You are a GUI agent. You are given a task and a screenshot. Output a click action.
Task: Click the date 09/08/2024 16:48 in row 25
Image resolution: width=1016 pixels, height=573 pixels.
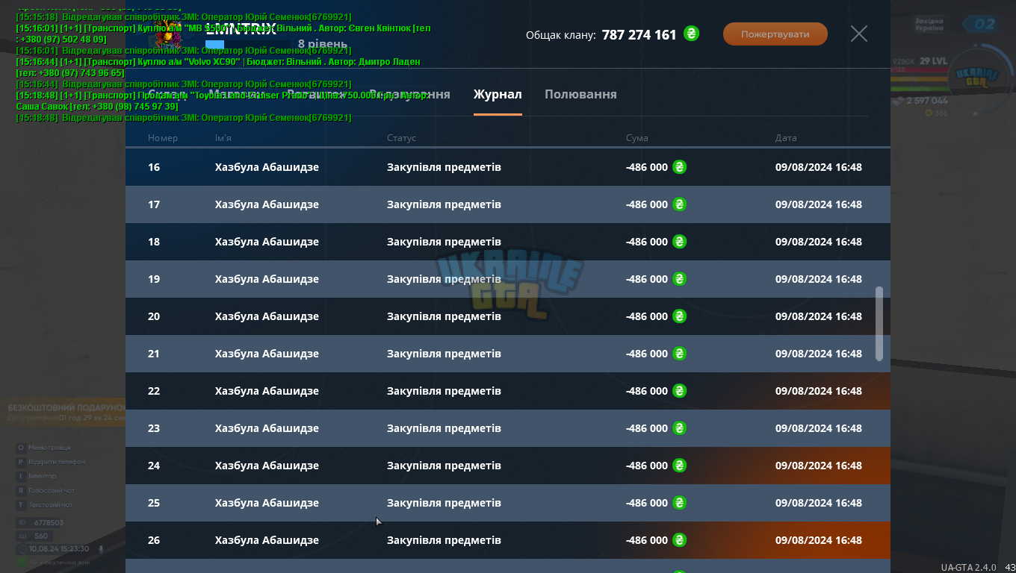pos(819,503)
